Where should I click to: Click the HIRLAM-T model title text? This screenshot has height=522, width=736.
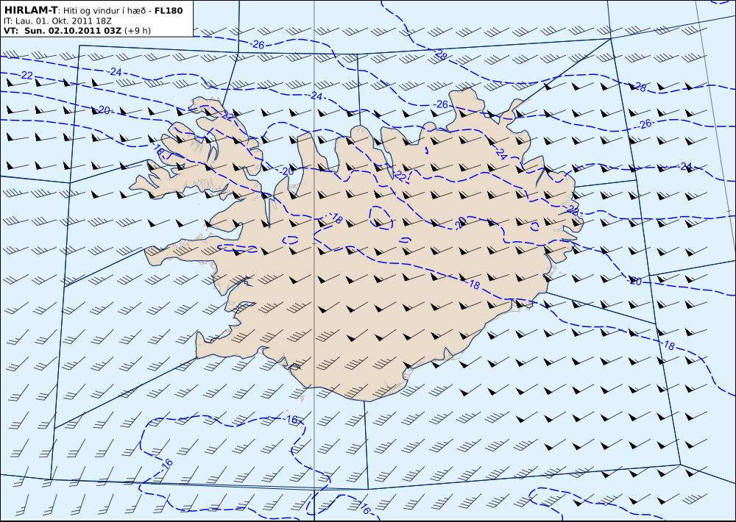(x=30, y=10)
